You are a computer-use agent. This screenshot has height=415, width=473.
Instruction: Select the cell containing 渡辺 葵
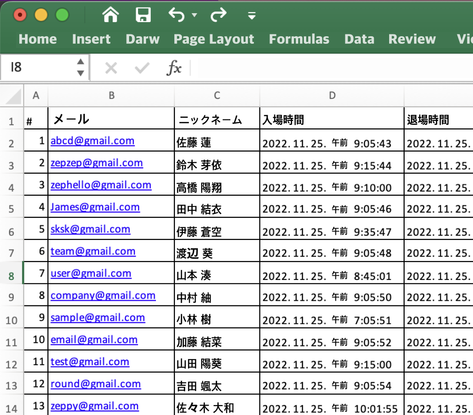[x=217, y=251]
